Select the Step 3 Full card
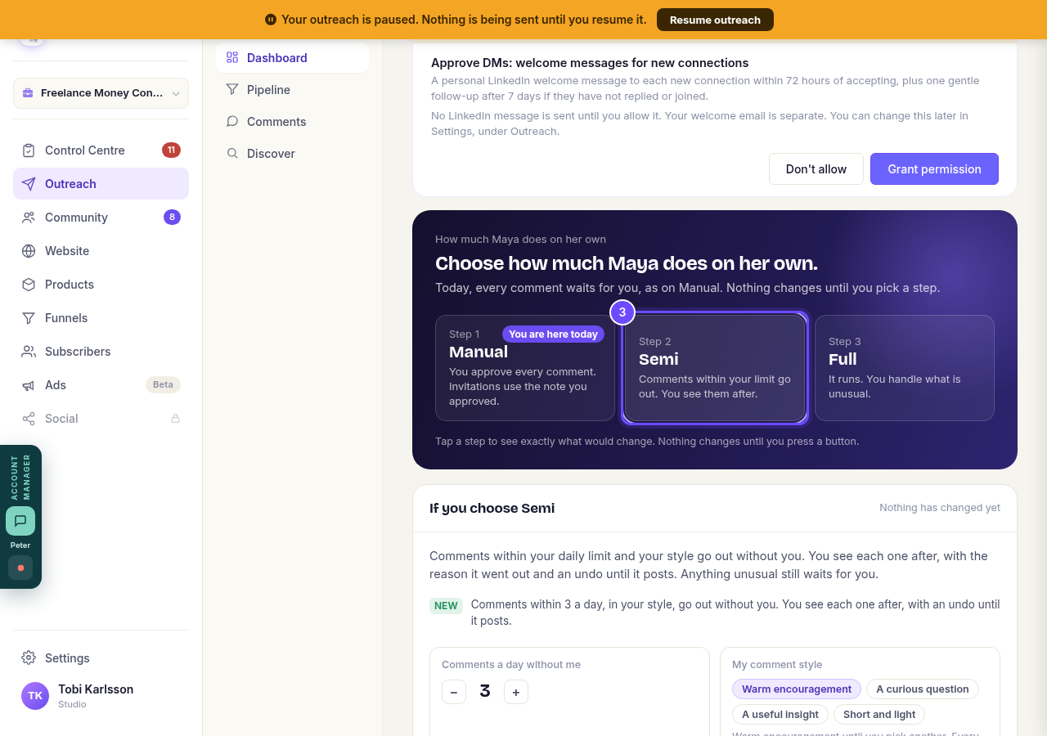This screenshot has width=1047, height=736. [x=905, y=368]
